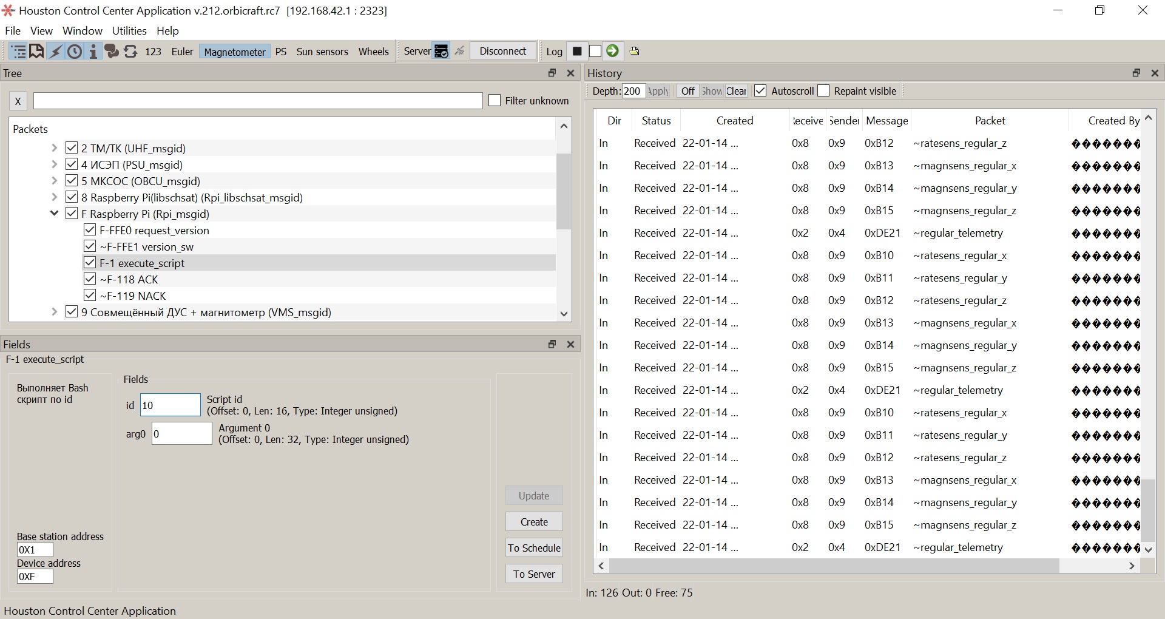Expand the 2 TM/TK (UHF_msgid) node

(x=54, y=148)
